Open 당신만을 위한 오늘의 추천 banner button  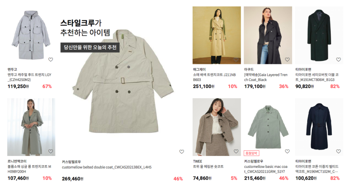[x=90, y=47]
